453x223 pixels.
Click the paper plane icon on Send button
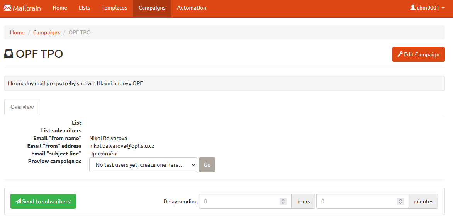(x=18, y=201)
